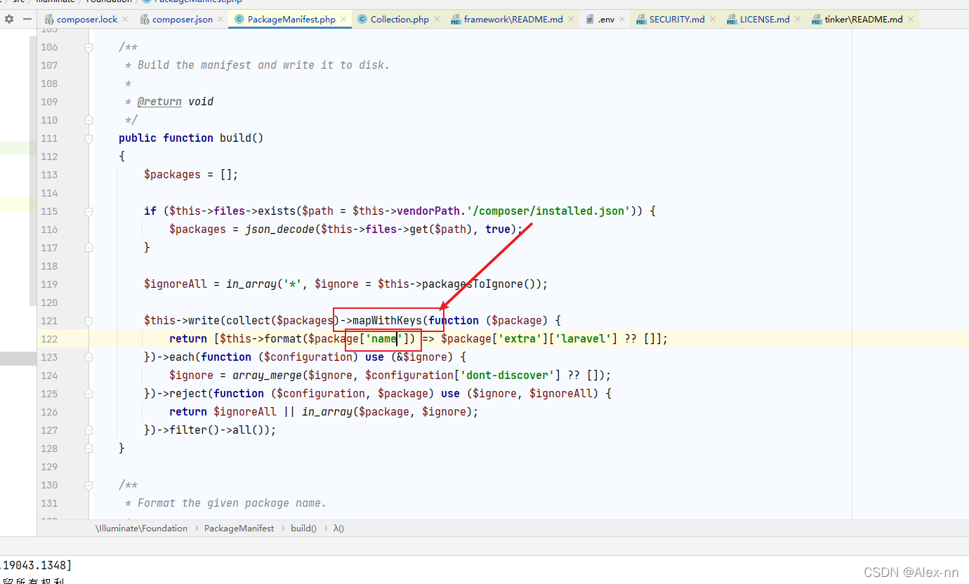Open the PackageManifest breadcrumb dropdown
Screen dimensions: 969x584
click(x=239, y=528)
